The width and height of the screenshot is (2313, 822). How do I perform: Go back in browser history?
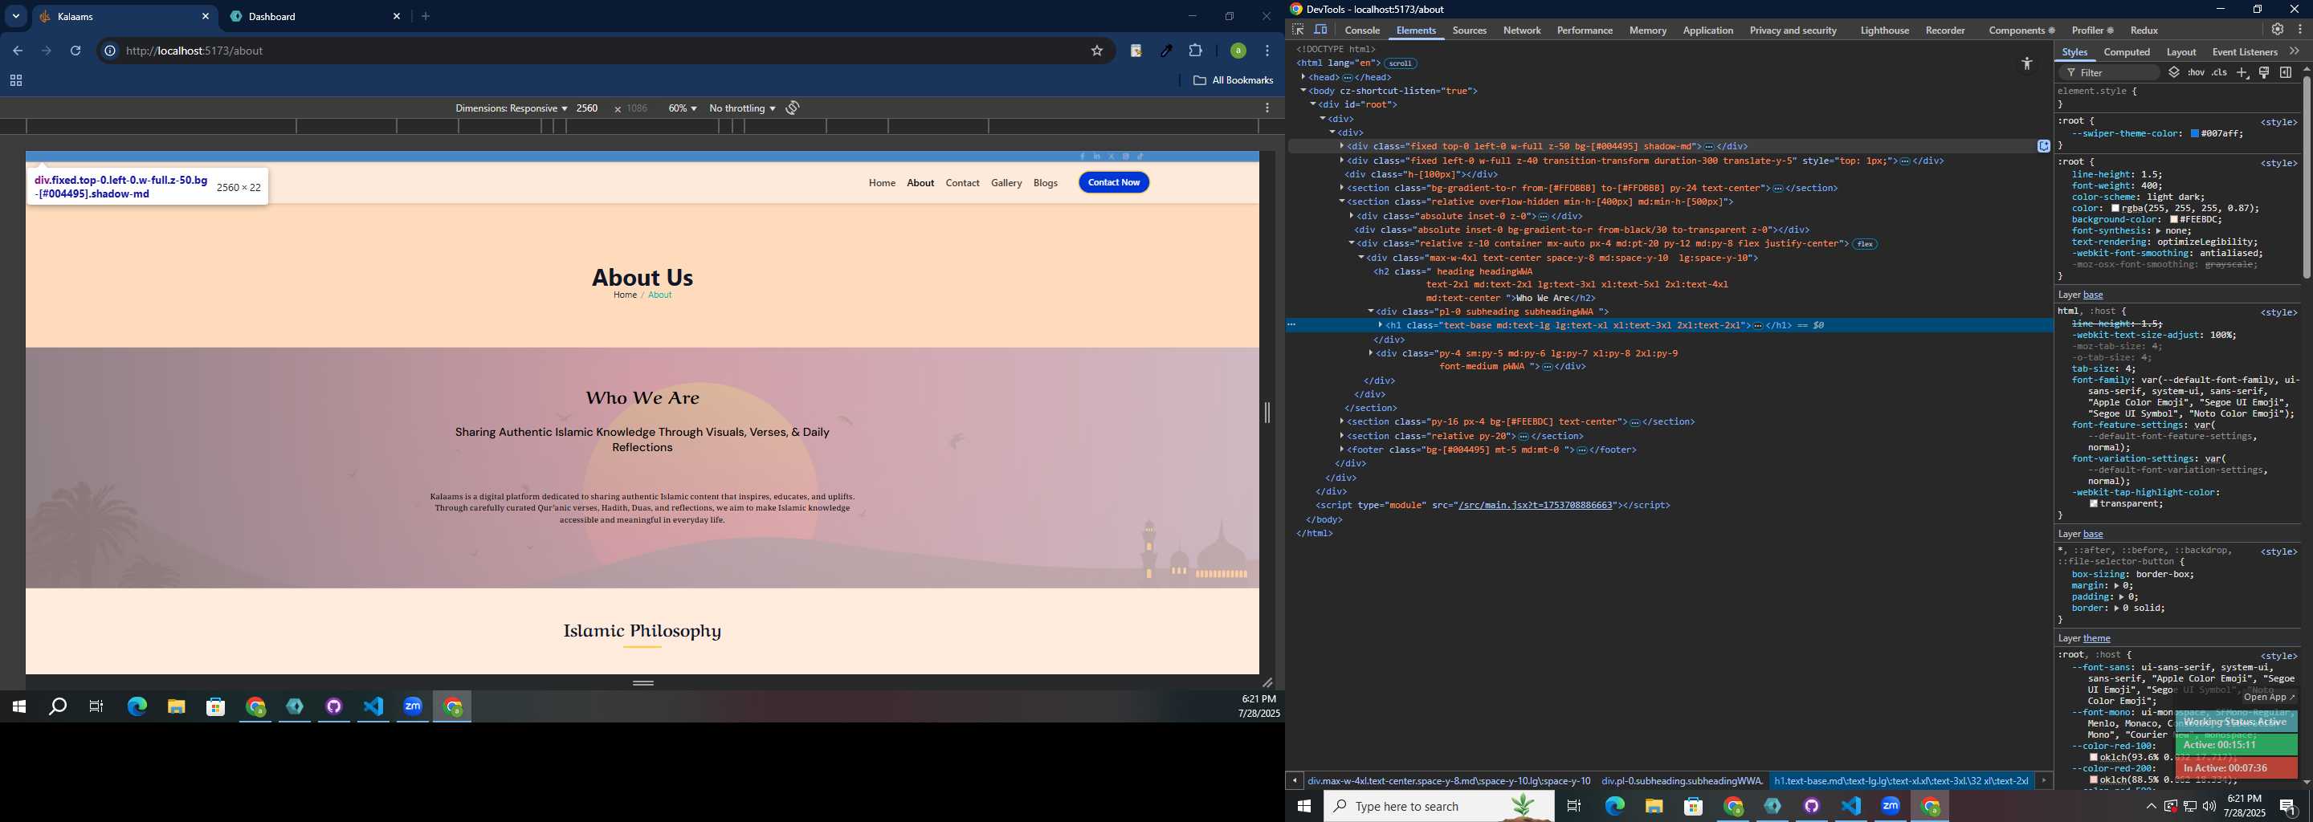pyautogui.click(x=17, y=51)
